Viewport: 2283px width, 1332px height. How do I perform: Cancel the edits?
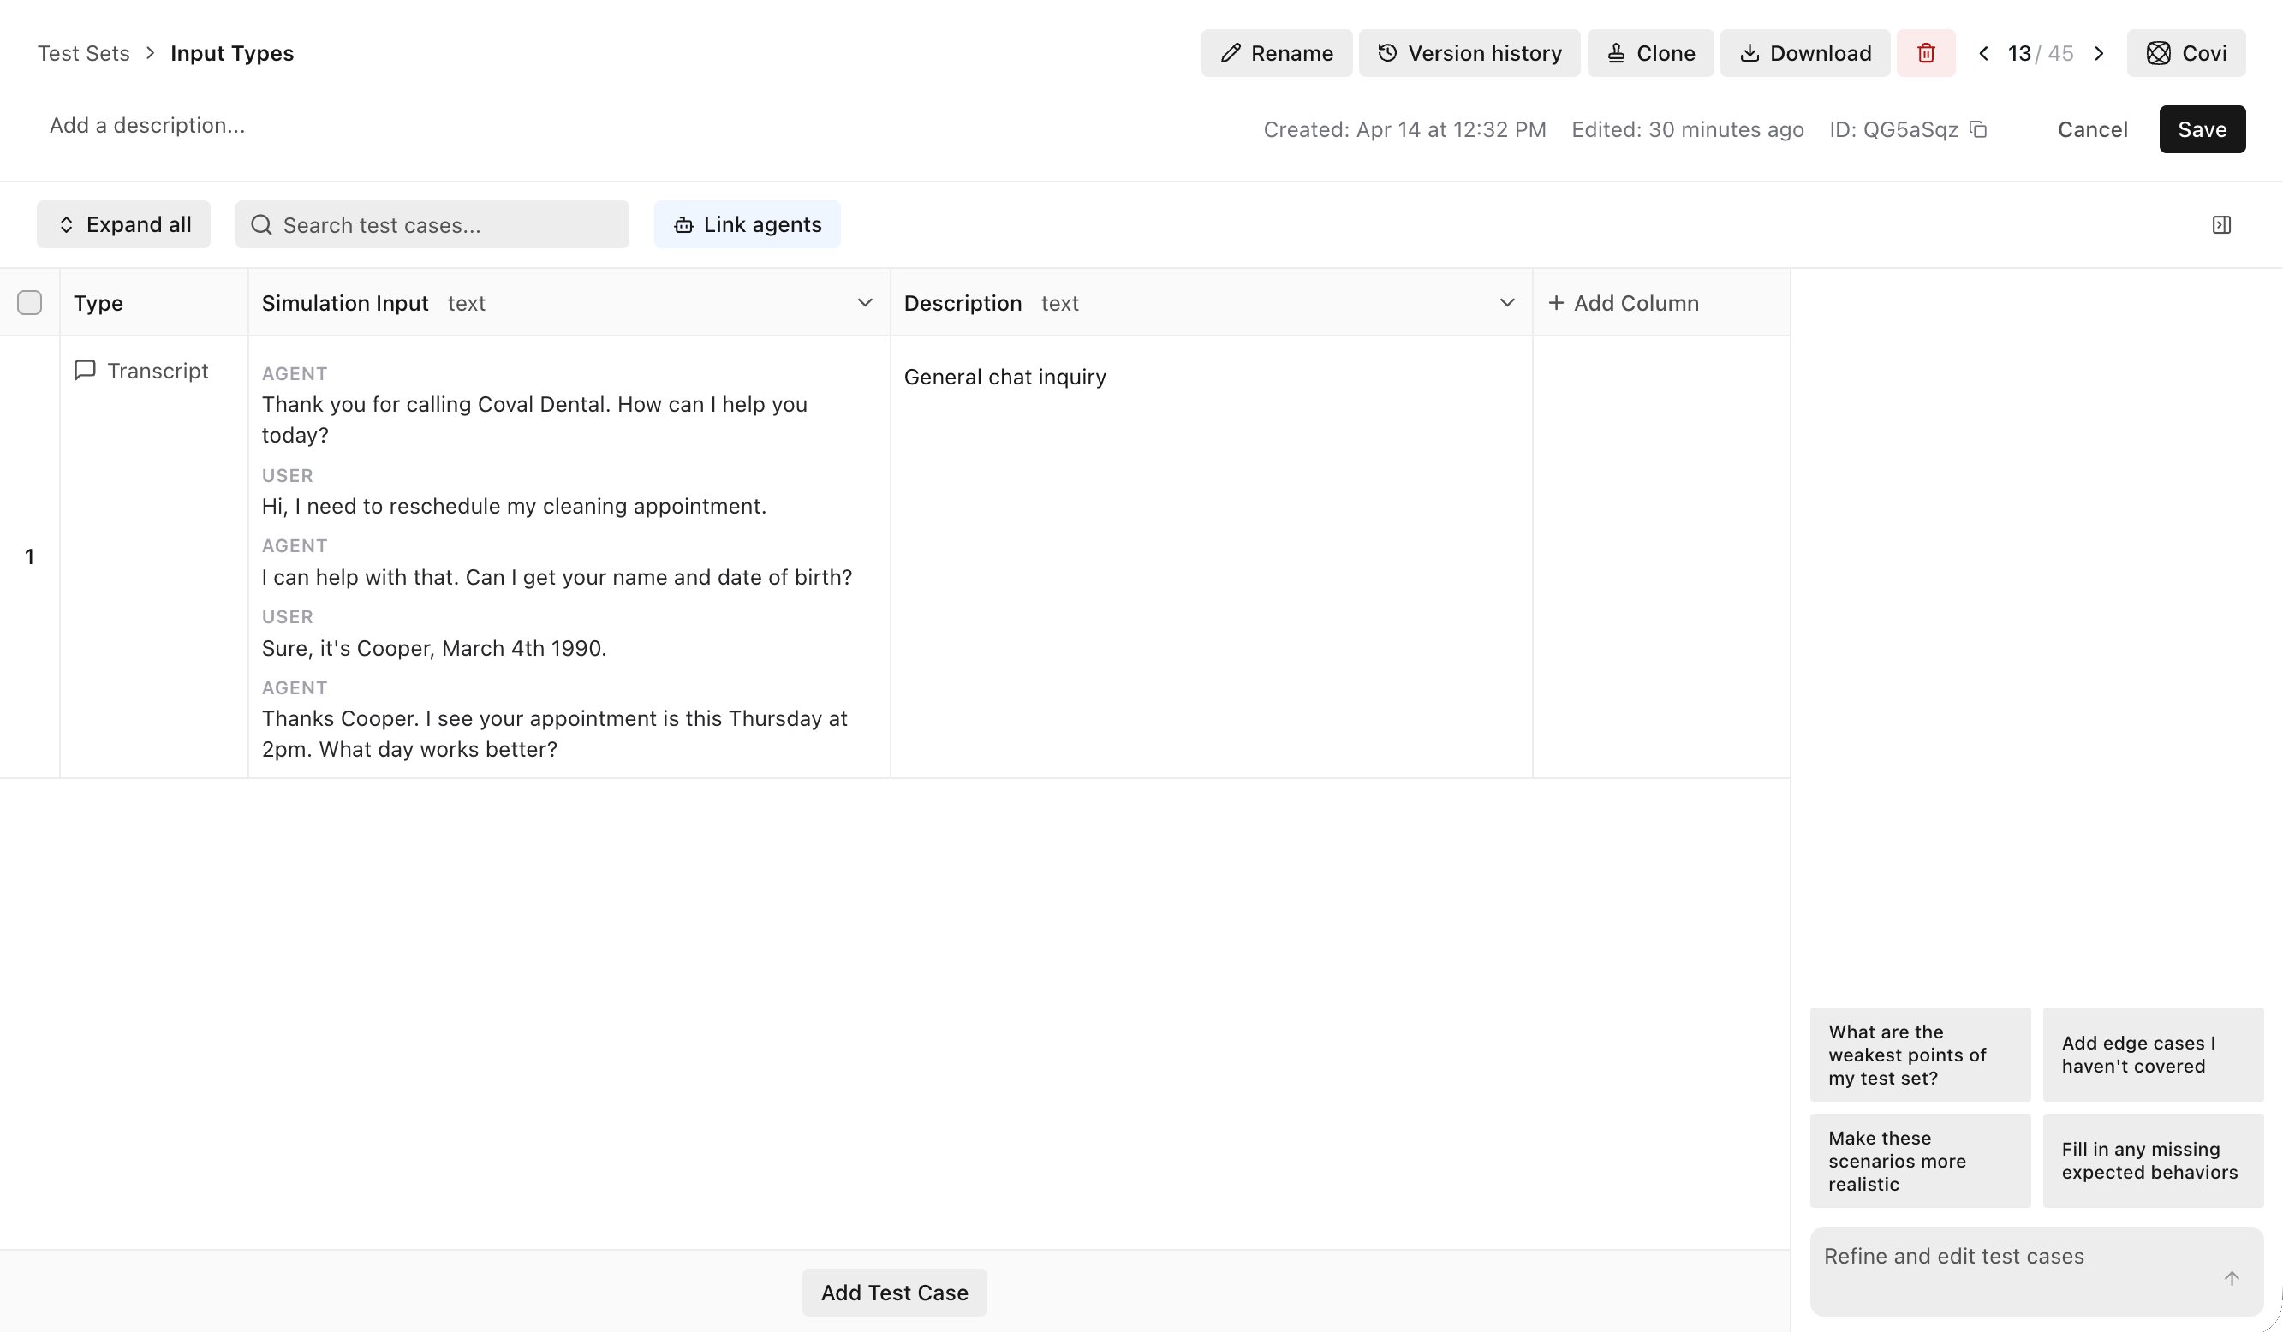pyautogui.click(x=2092, y=129)
